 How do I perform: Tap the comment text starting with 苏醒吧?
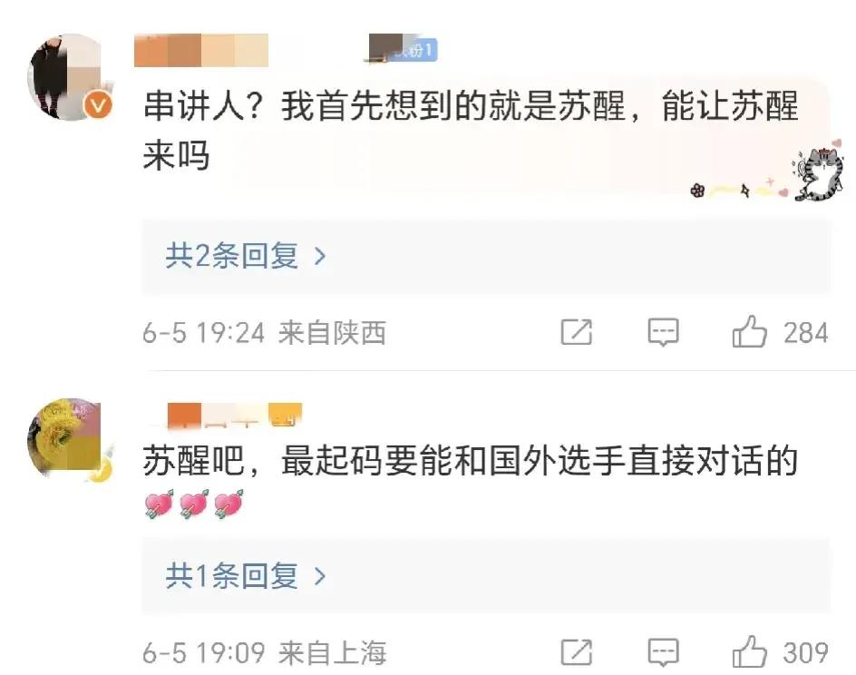(471, 461)
